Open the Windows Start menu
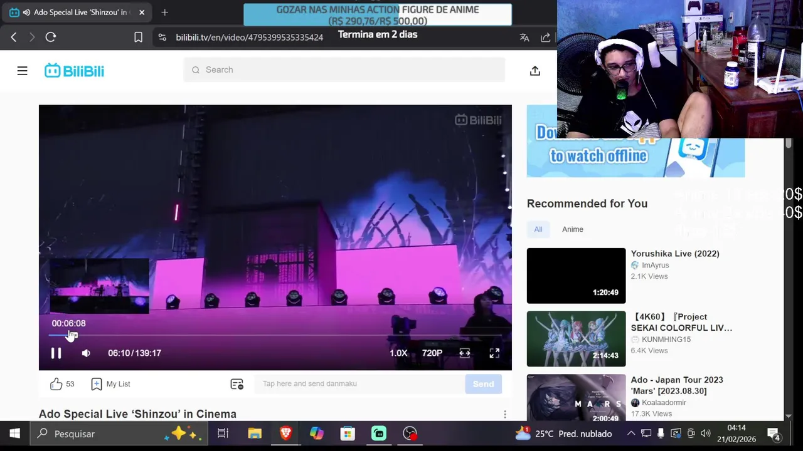Viewport: 803px width, 451px height. [14, 433]
